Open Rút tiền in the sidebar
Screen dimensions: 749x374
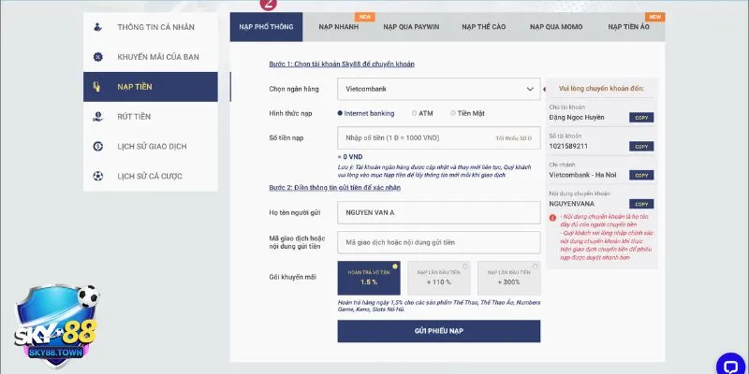click(x=151, y=116)
